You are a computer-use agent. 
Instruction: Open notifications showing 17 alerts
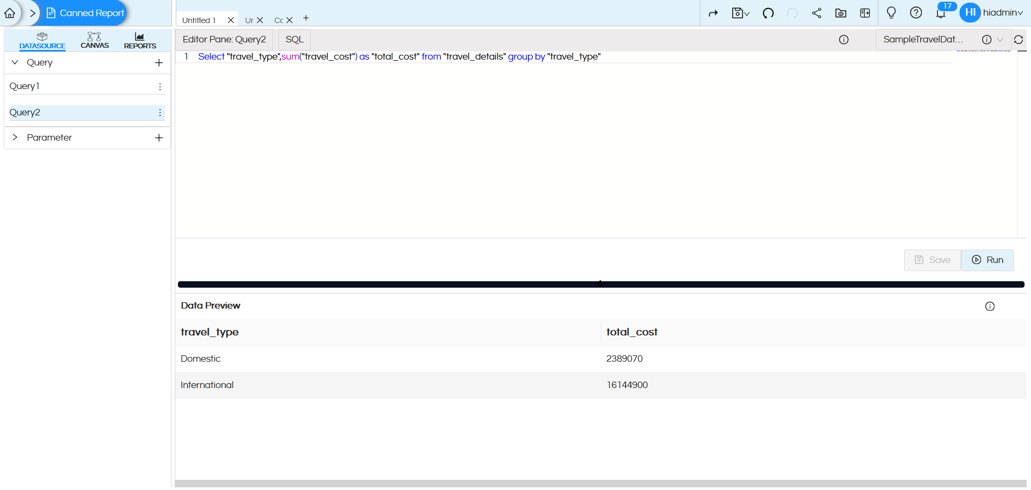coord(941,13)
